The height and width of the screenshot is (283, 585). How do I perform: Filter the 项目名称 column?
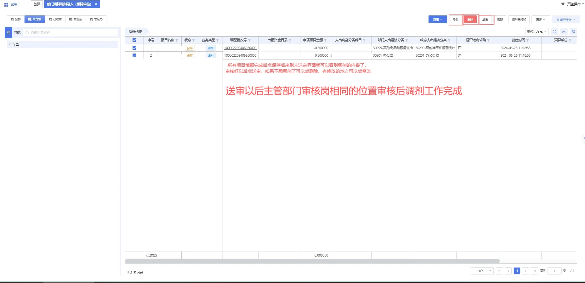177,40
